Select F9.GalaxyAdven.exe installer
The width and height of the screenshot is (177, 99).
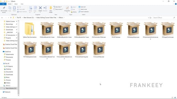click(x=133, y=30)
